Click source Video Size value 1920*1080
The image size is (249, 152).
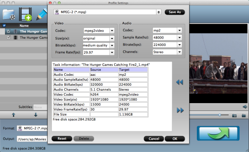click(x=100, y=99)
